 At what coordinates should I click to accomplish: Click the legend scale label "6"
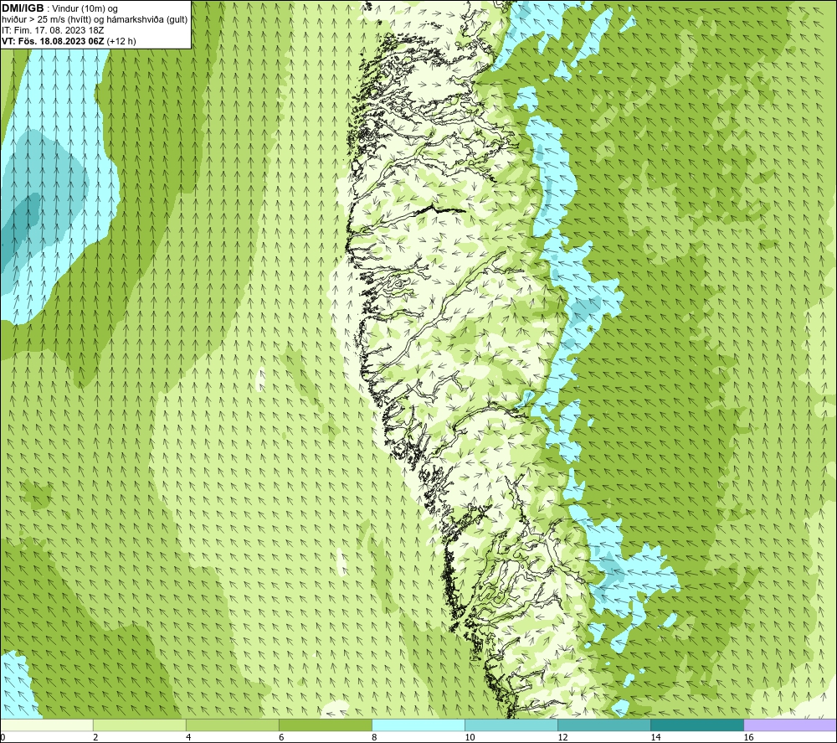(x=281, y=738)
